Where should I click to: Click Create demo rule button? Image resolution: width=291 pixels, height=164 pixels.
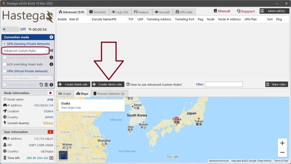tap(108, 84)
